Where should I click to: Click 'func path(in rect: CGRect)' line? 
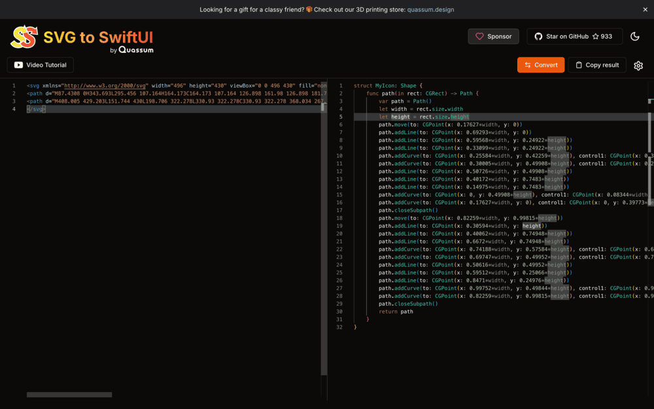[422, 94]
